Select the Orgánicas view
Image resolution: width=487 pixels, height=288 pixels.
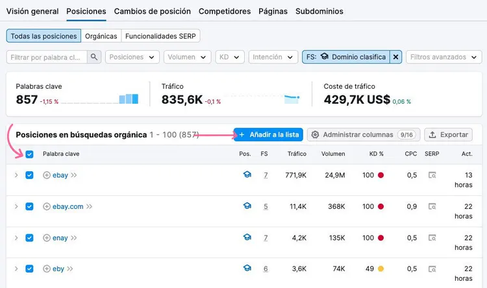(101, 36)
